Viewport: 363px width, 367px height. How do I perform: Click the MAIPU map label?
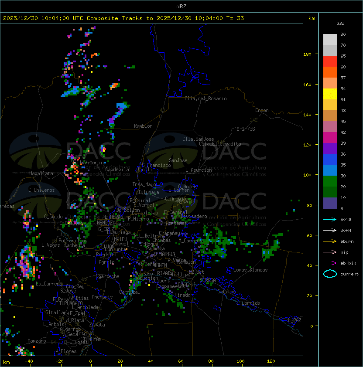[x=120, y=239]
